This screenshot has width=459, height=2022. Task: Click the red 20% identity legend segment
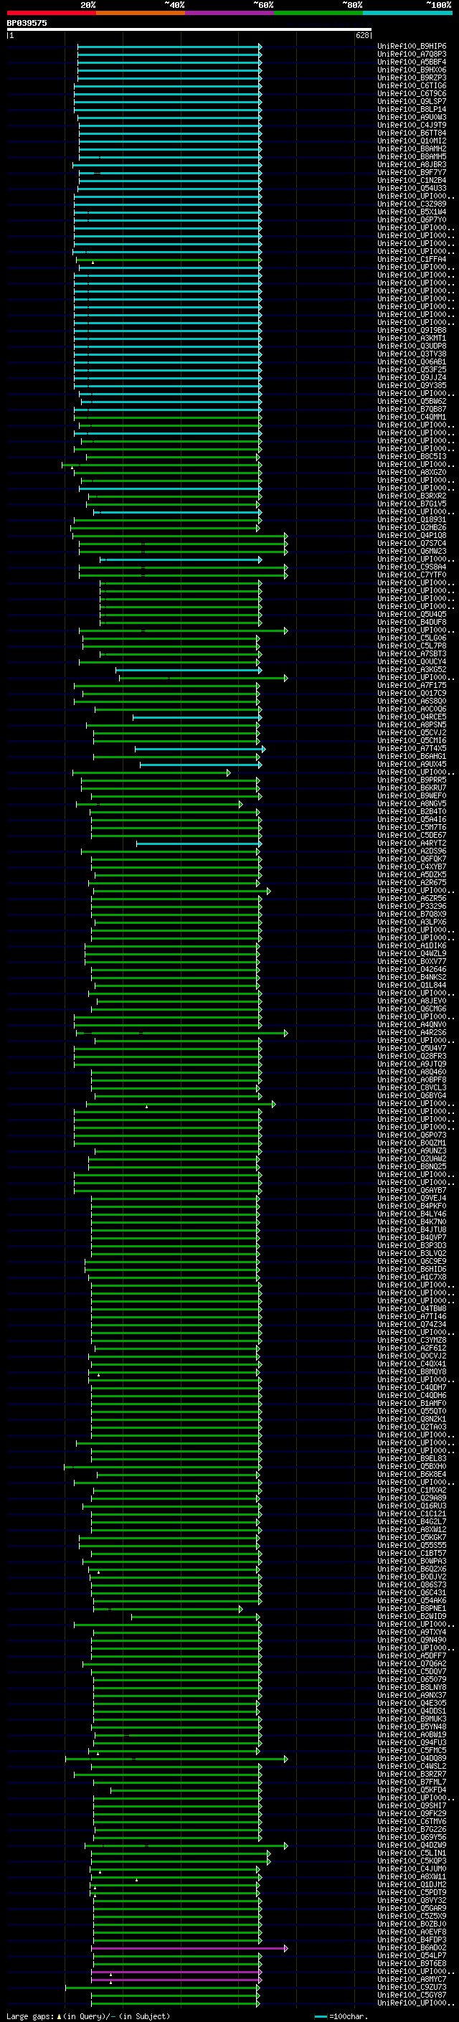52,13
